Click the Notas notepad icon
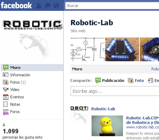Image resolution: width=159 pixels, height=140 pixels. point(5,104)
